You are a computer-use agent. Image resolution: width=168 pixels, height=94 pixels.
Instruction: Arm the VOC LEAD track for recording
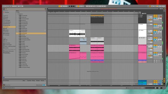pos(161,38)
